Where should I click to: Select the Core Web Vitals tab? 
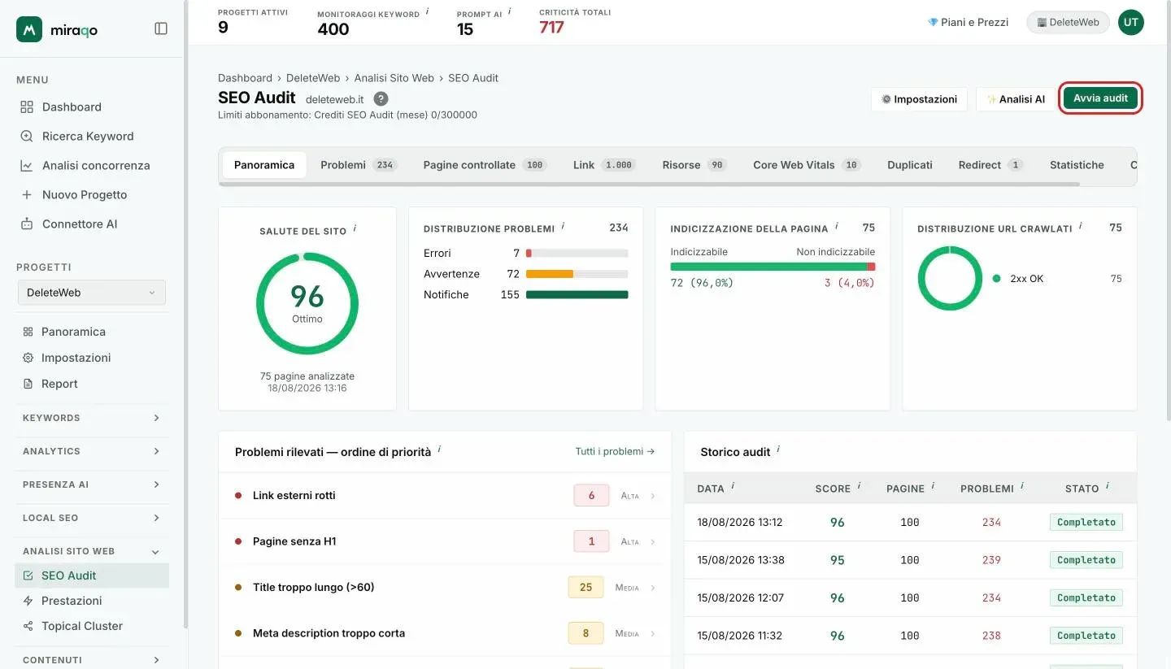pos(807,165)
